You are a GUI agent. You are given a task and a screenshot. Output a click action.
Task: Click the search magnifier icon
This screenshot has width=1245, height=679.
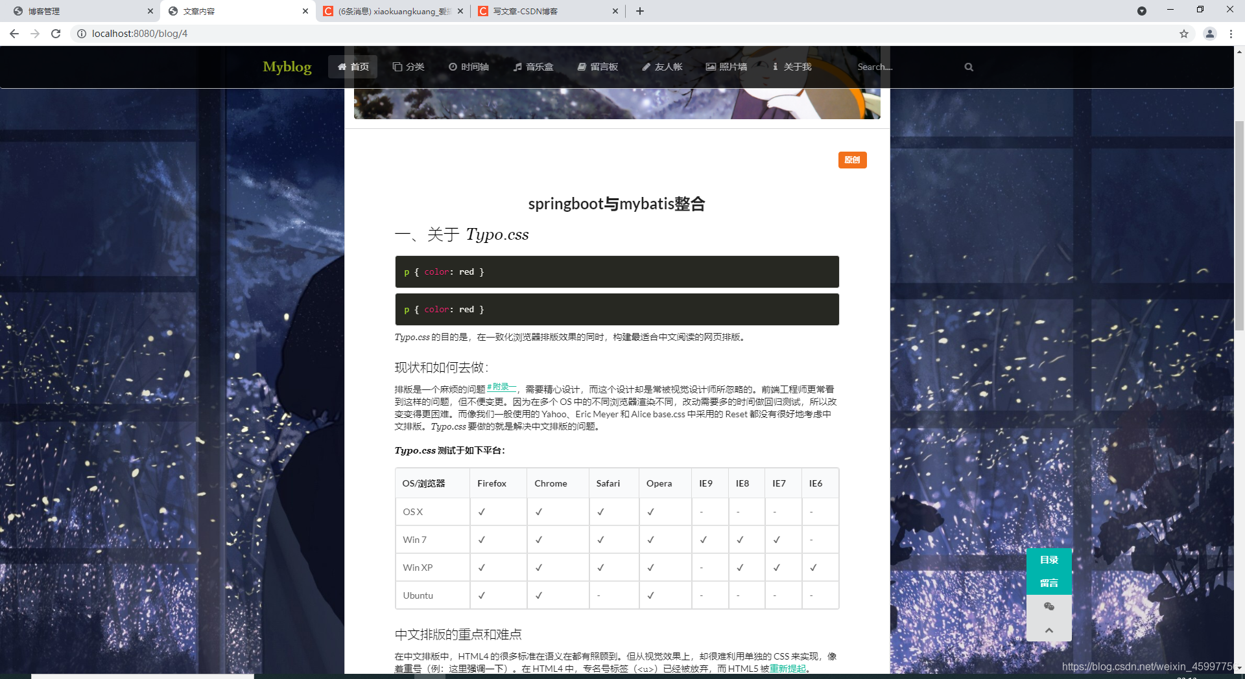(969, 67)
